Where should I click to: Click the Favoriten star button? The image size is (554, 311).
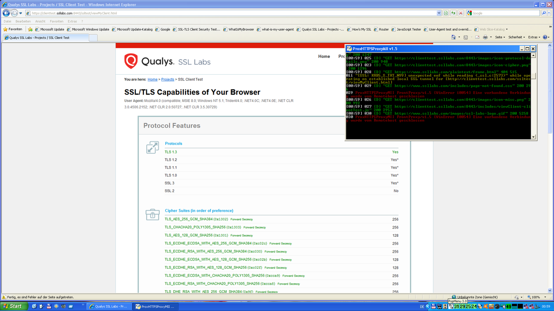click(13, 29)
